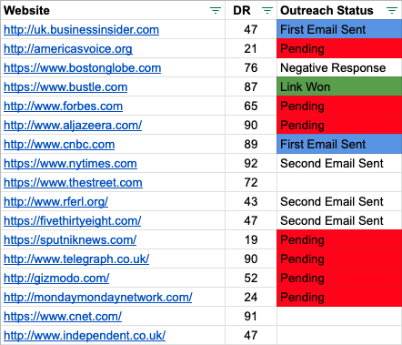The image size is (402, 345).
Task: Visit the www.bustle.com link
Action: pyautogui.click(x=65, y=87)
